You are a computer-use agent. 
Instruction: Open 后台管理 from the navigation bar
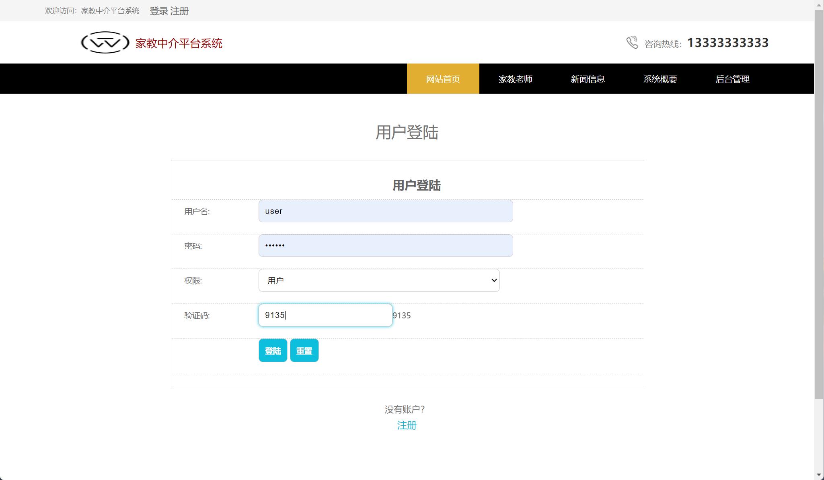(x=732, y=78)
